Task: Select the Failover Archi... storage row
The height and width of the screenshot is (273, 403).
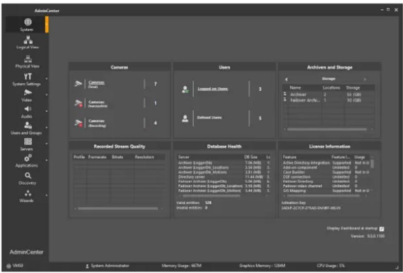Action: click(328, 101)
